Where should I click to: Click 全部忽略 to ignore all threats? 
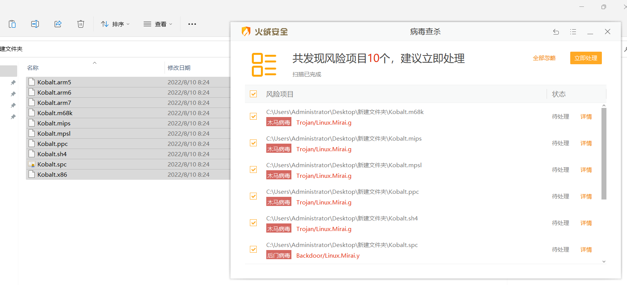pos(544,58)
